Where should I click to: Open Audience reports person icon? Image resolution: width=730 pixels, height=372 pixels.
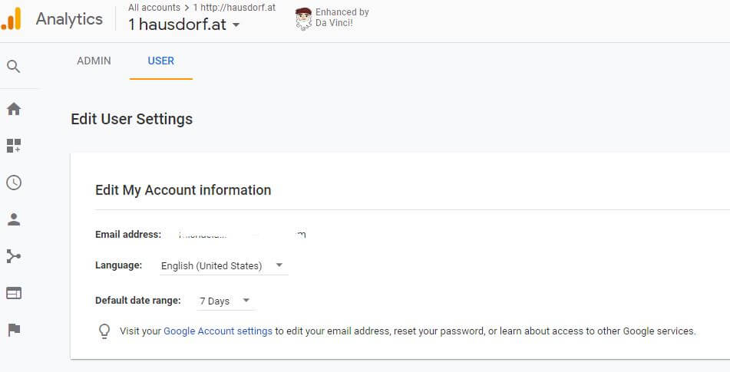(13, 219)
